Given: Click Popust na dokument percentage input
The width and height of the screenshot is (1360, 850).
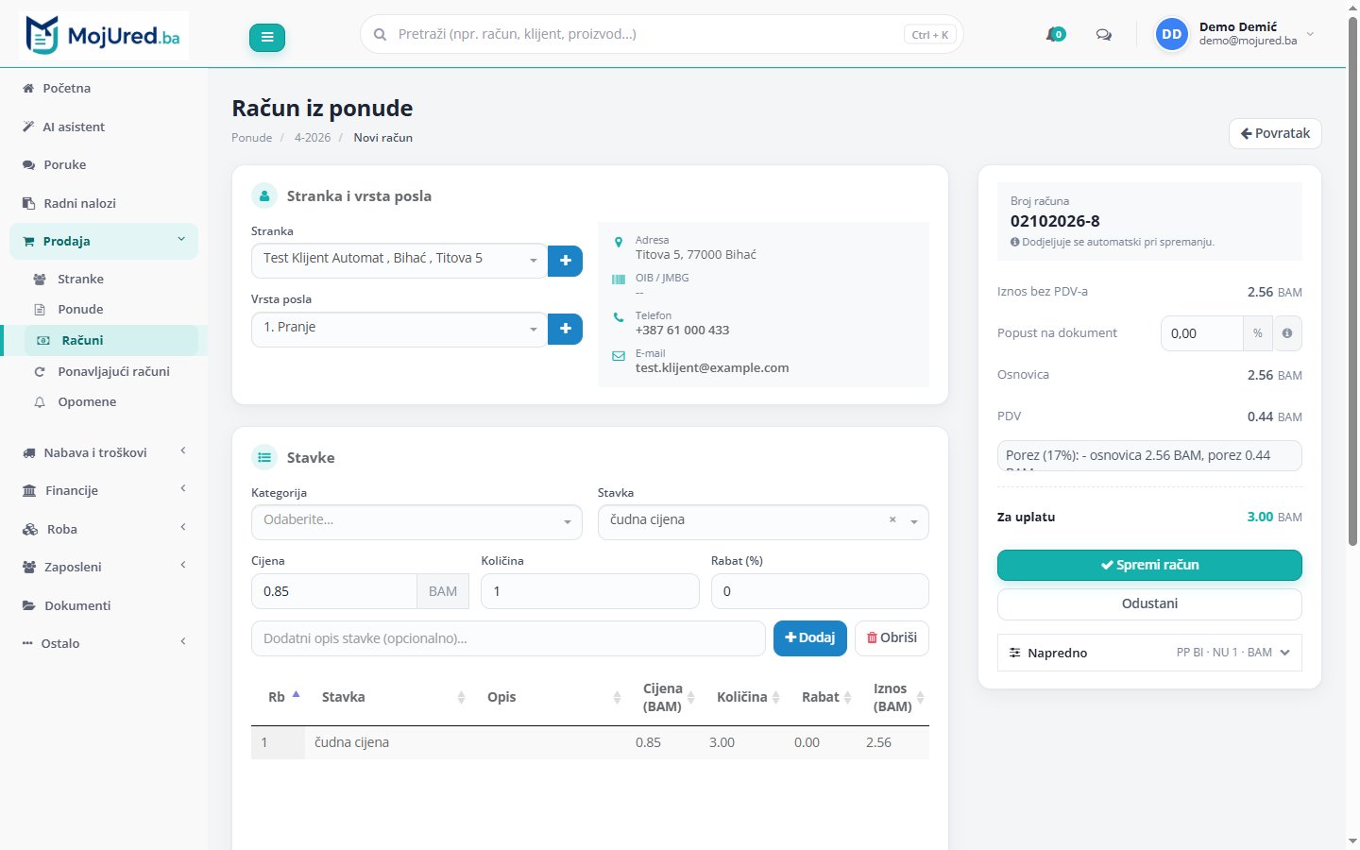Looking at the screenshot, I should 1201,333.
